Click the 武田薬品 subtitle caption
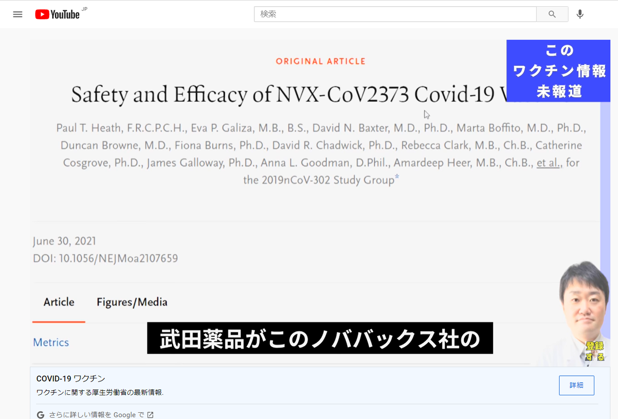618x419 pixels. click(320, 338)
